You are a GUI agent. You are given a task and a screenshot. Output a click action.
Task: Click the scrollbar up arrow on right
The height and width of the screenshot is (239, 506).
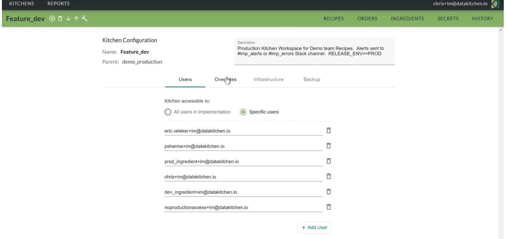tap(501, 30)
